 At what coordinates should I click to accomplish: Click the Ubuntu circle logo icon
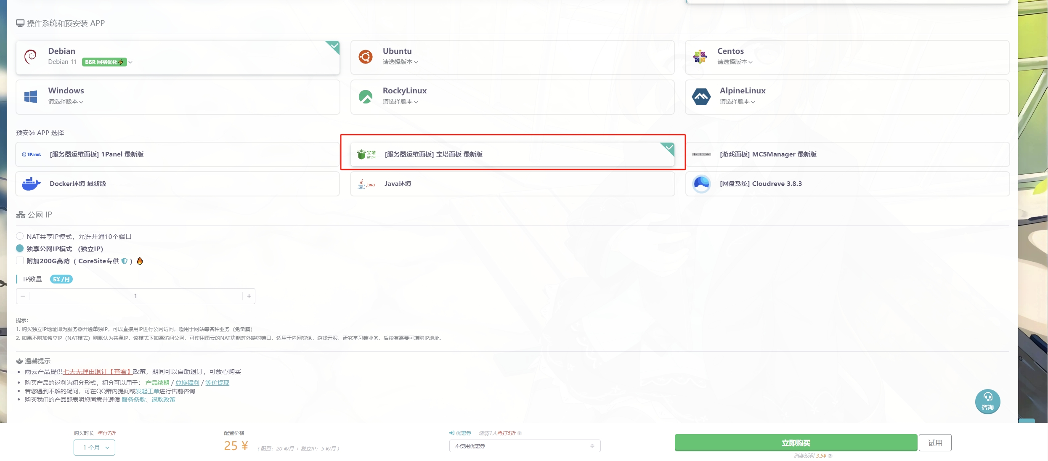click(x=365, y=56)
